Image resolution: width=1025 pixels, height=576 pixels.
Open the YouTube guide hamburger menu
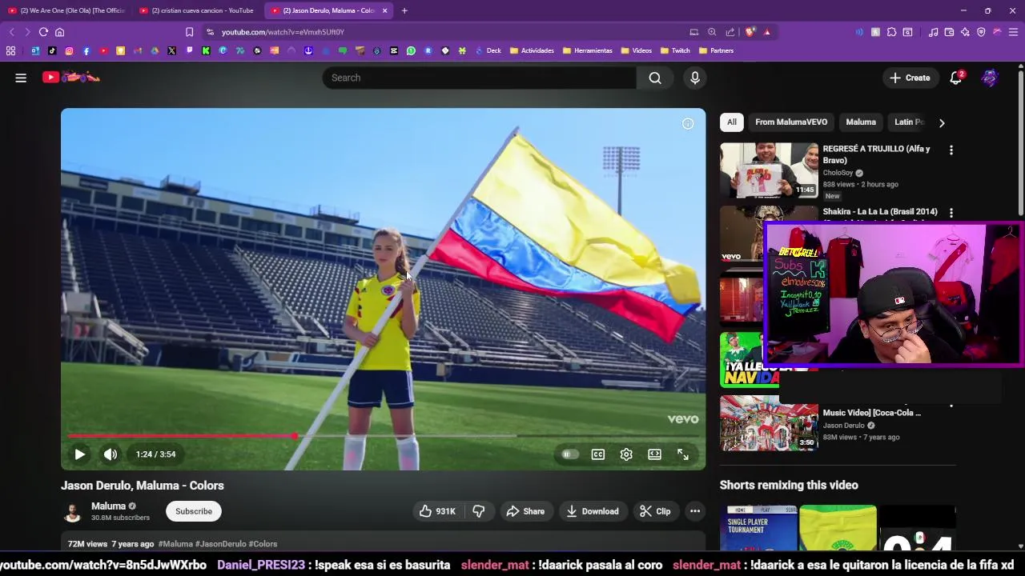21,78
